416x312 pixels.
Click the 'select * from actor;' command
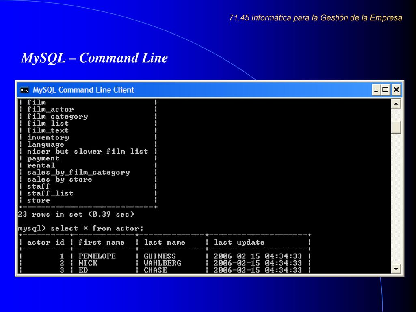tap(97, 228)
